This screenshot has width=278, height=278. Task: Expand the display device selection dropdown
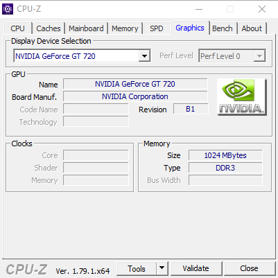tap(145, 56)
